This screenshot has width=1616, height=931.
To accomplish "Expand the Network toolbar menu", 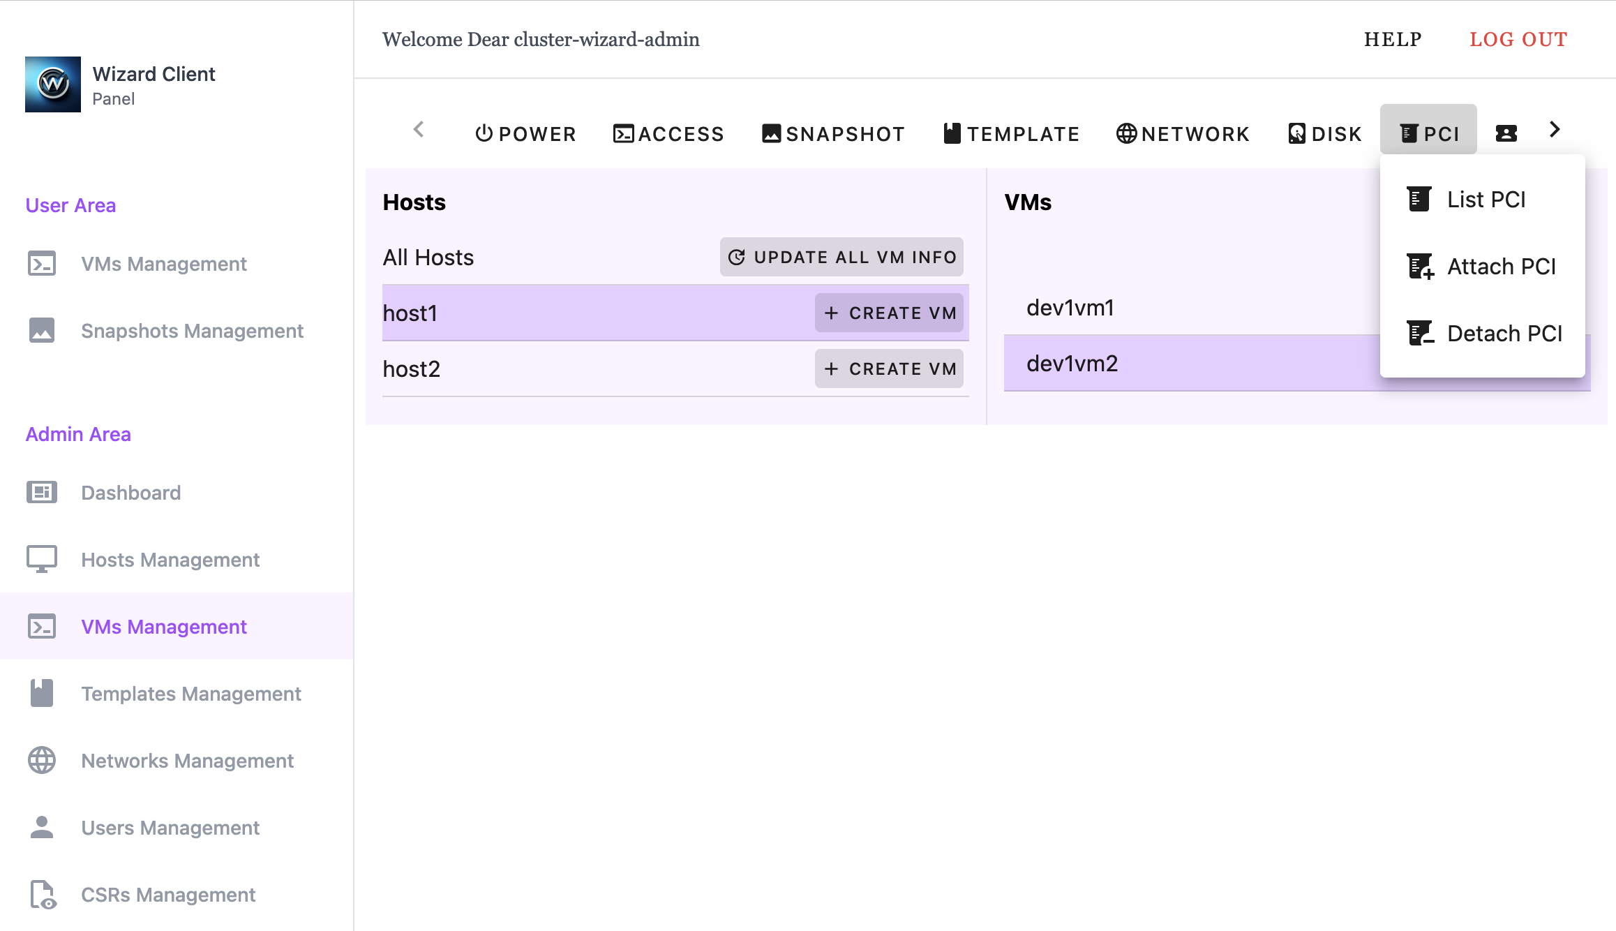I will (1183, 133).
